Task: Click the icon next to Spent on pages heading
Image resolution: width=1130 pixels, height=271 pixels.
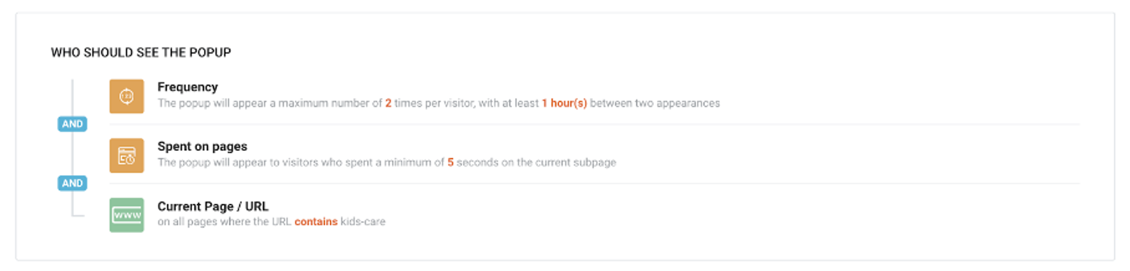Action: coord(127,155)
